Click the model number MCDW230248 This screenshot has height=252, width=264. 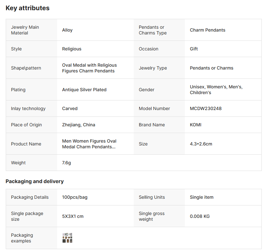click(x=206, y=108)
